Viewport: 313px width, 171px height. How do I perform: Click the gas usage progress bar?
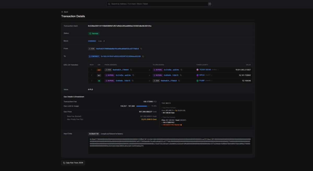click(x=143, y=106)
